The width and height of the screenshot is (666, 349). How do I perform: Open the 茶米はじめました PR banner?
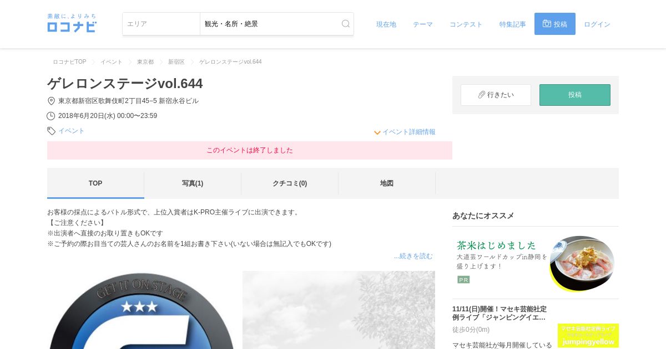[536, 263]
